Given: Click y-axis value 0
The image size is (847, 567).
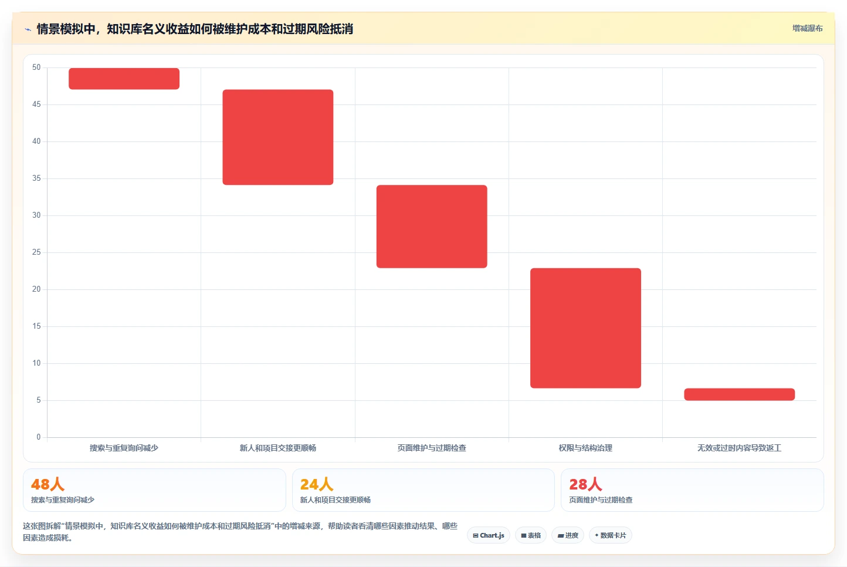Looking at the screenshot, I should (39, 437).
